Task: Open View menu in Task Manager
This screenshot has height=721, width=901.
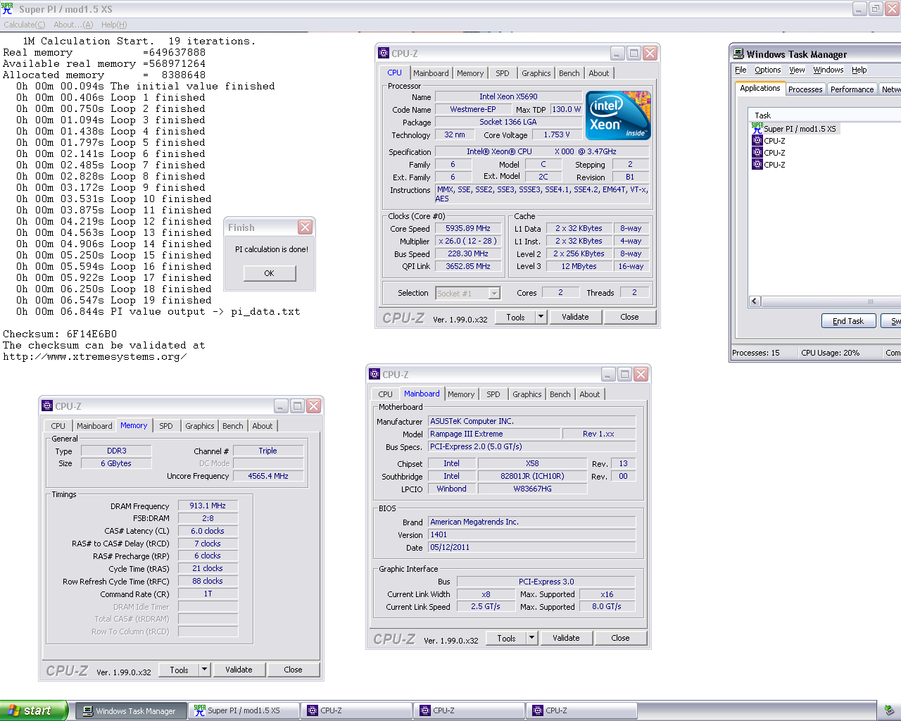Action: pos(797,70)
